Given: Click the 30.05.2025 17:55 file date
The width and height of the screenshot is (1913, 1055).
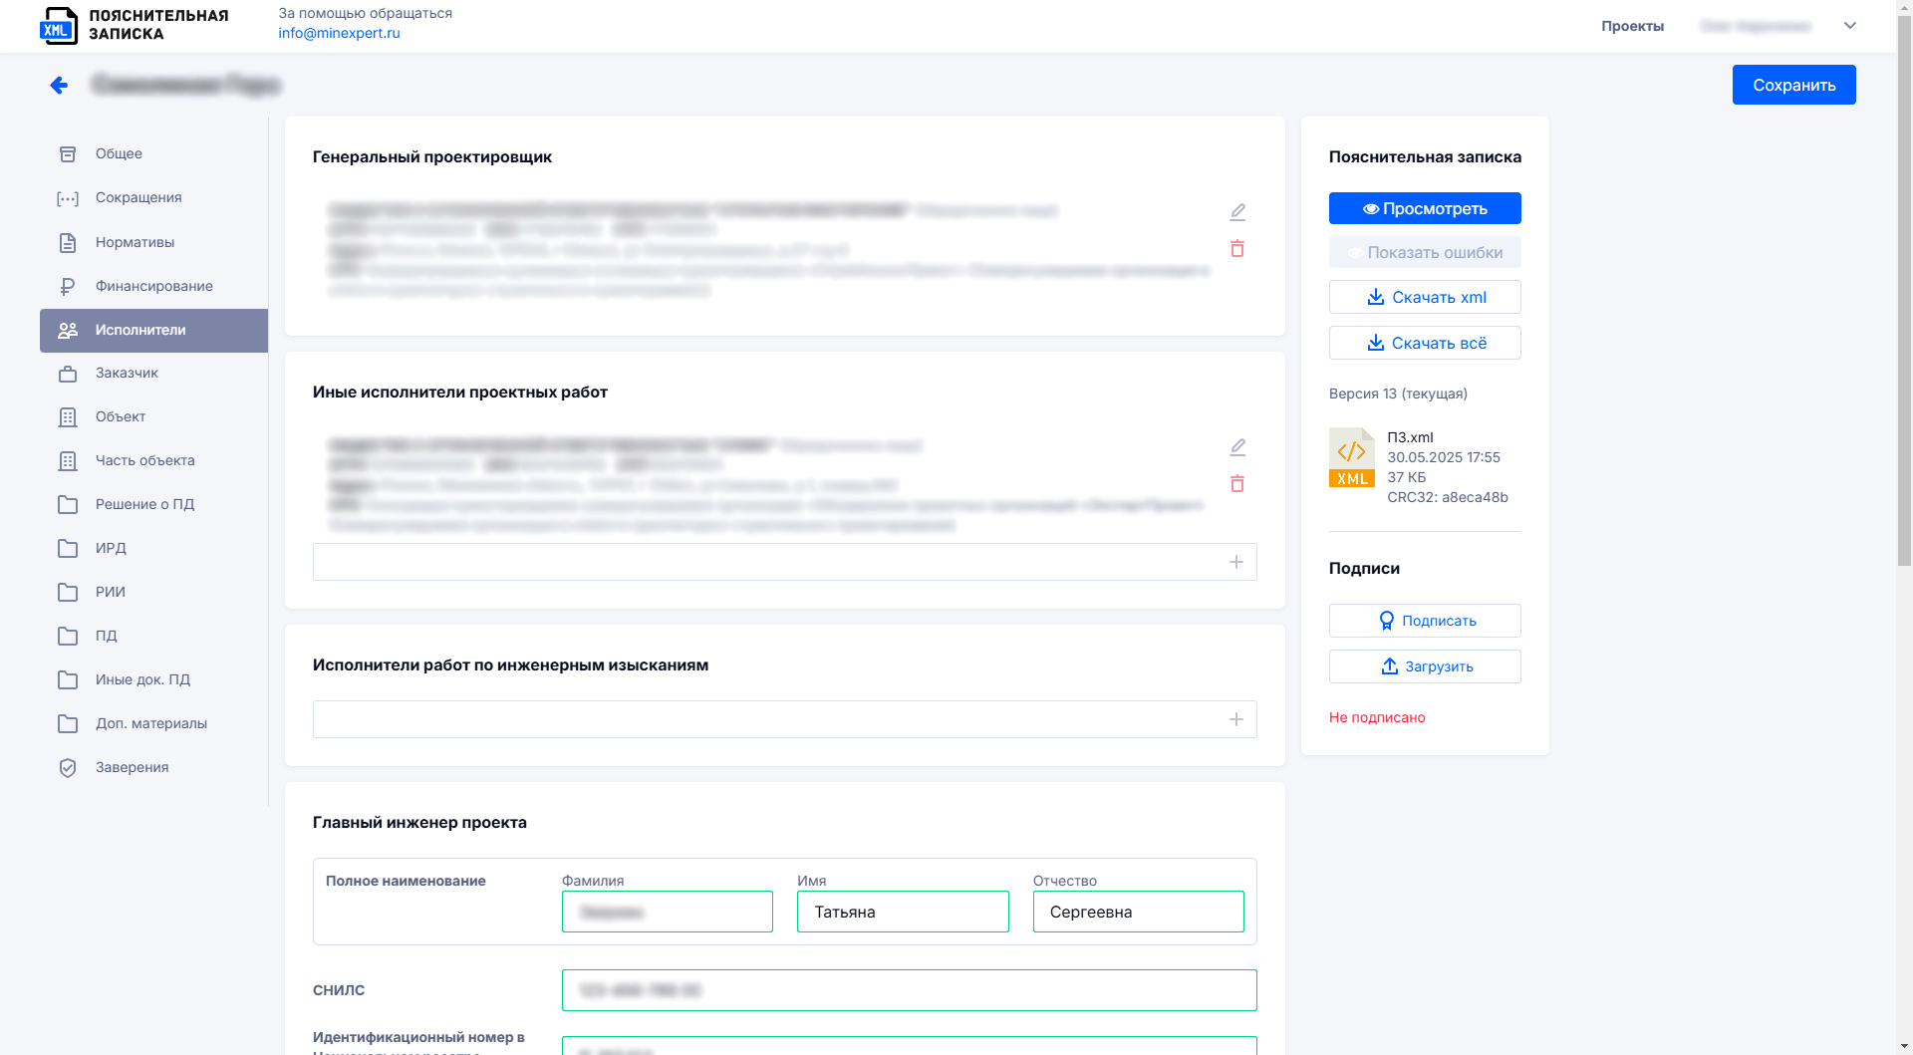Looking at the screenshot, I should pos(1444,457).
